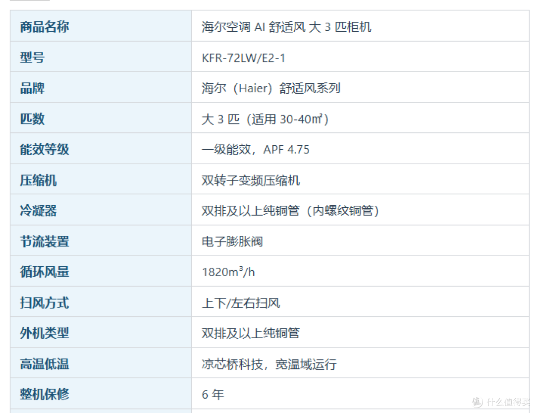
Task: Click the 匹数 label cell
Action: click(101, 118)
